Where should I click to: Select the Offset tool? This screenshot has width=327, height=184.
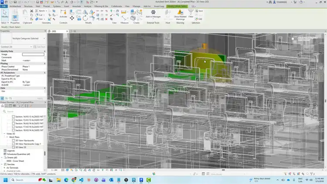[x=78, y=12]
